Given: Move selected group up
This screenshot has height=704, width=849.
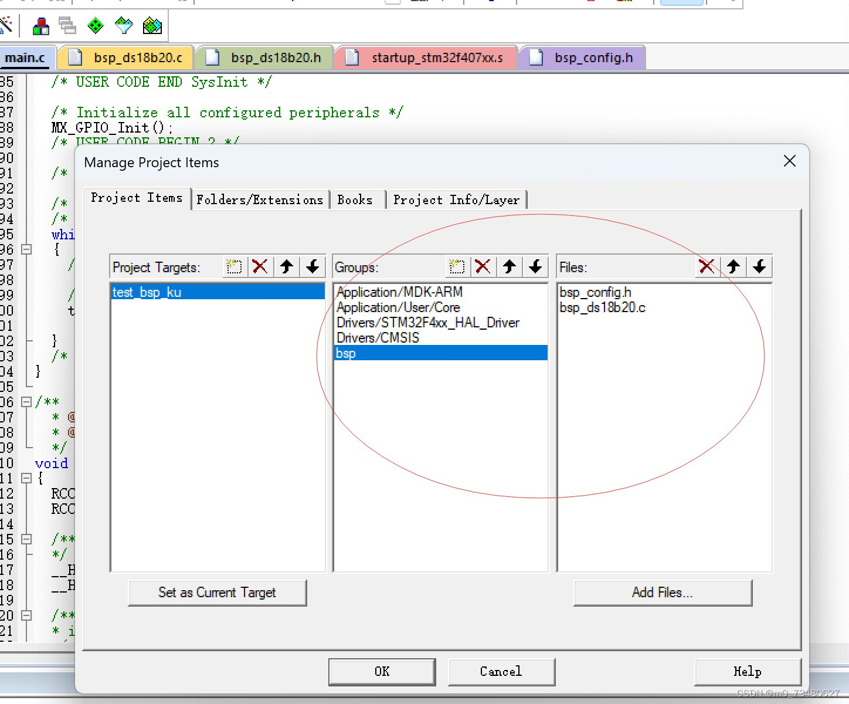Looking at the screenshot, I should coord(510,267).
